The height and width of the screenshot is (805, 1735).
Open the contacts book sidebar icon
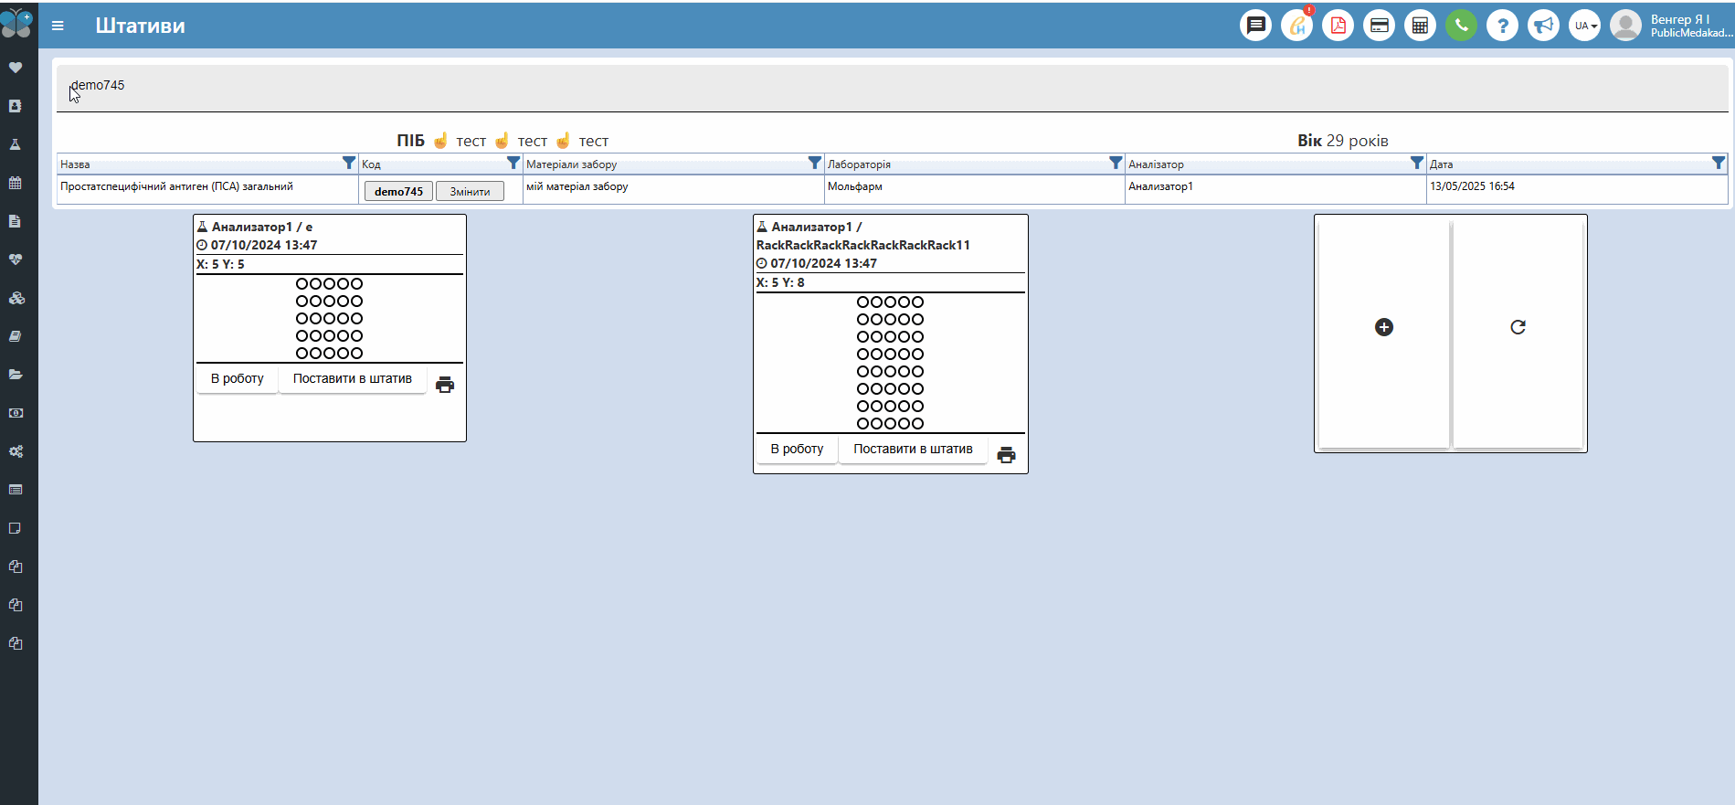coord(16,106)
